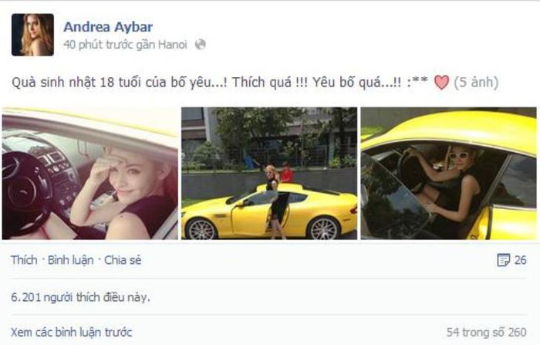540x345 pixels.
Task: Expand 'Xem các bình luận trước'
Action: (x=72, y=332)
